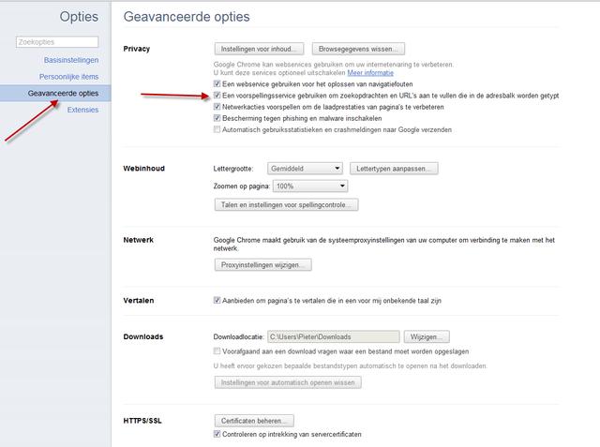Open the Extensies tab

(82, 111)
